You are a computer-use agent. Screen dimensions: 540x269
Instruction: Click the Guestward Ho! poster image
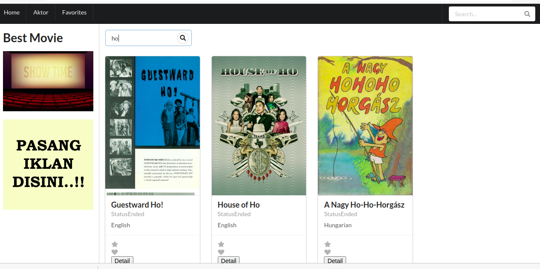click(153, 126)
